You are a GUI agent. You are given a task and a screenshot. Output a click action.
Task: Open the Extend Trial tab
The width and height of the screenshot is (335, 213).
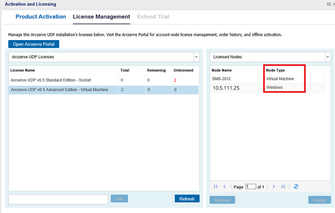pos(153,17)
